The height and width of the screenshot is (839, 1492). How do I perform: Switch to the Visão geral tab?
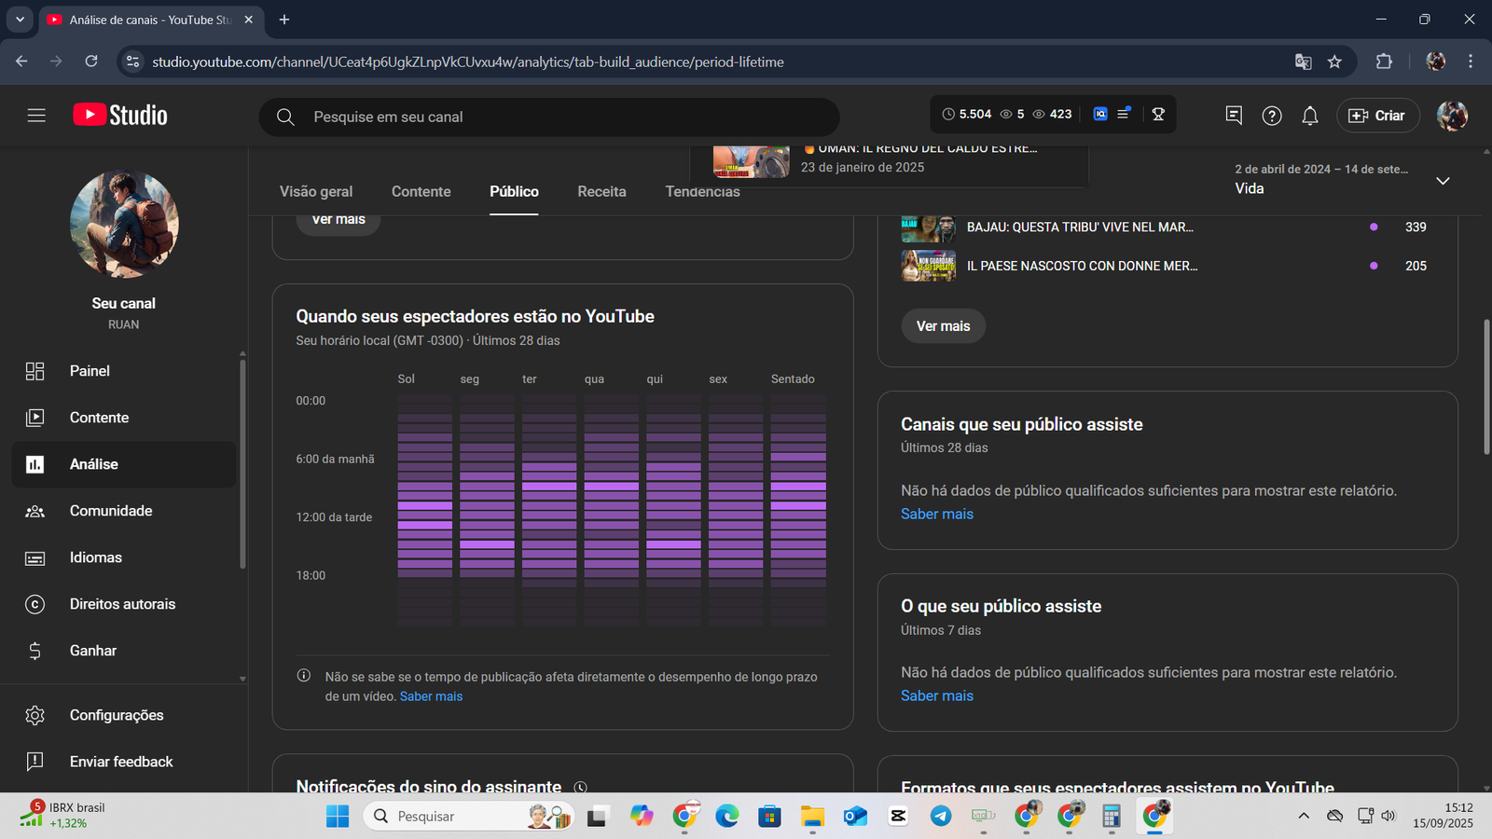point(316,191)
